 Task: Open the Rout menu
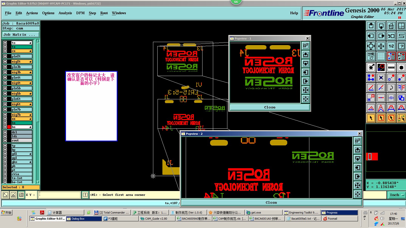click(x=104, y=13)
